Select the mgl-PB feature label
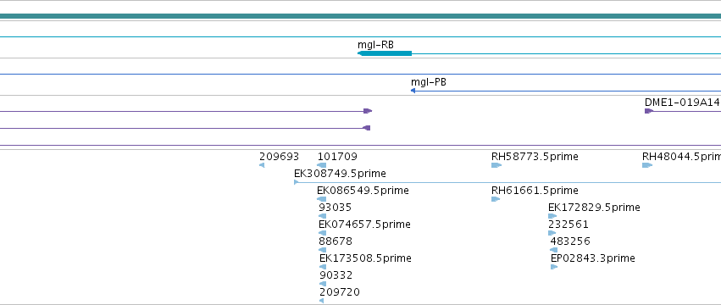The image size is (721, 305). 429,82
